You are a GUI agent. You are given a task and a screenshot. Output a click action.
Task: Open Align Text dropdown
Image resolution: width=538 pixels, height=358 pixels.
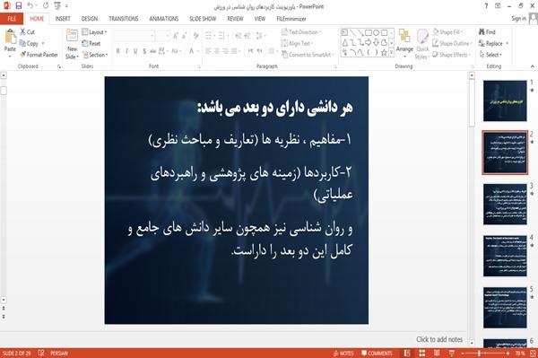point(297,43)
